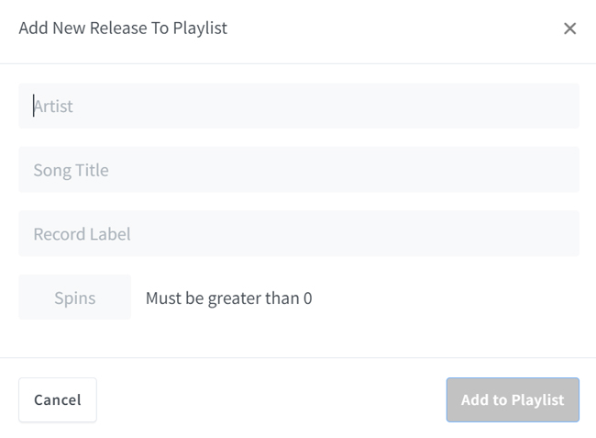This screenshot has width=596, height=438.
Task: Close the Add New Release dialog
Action: [569, 28]
